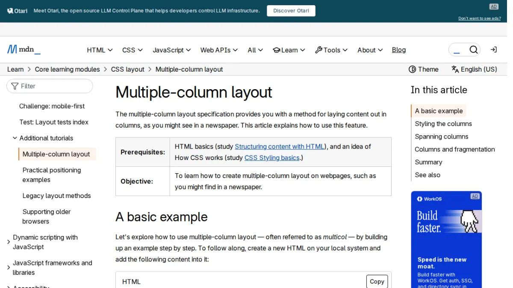Open Challenge: mobile-first in the sidebar
Viewport: 513px width, 288px height.
pos(52,106)
